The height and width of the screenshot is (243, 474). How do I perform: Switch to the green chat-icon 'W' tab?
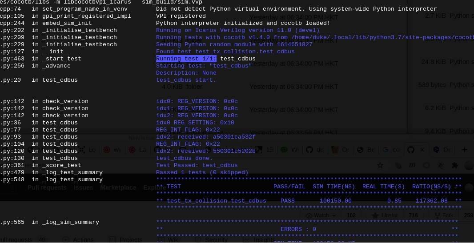point(289,150)
